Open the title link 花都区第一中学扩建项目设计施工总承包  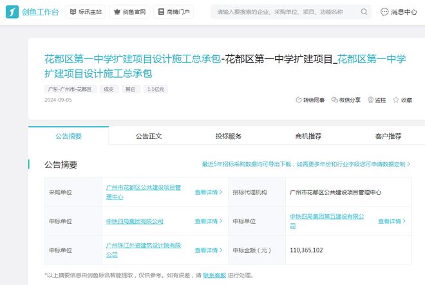133,59
